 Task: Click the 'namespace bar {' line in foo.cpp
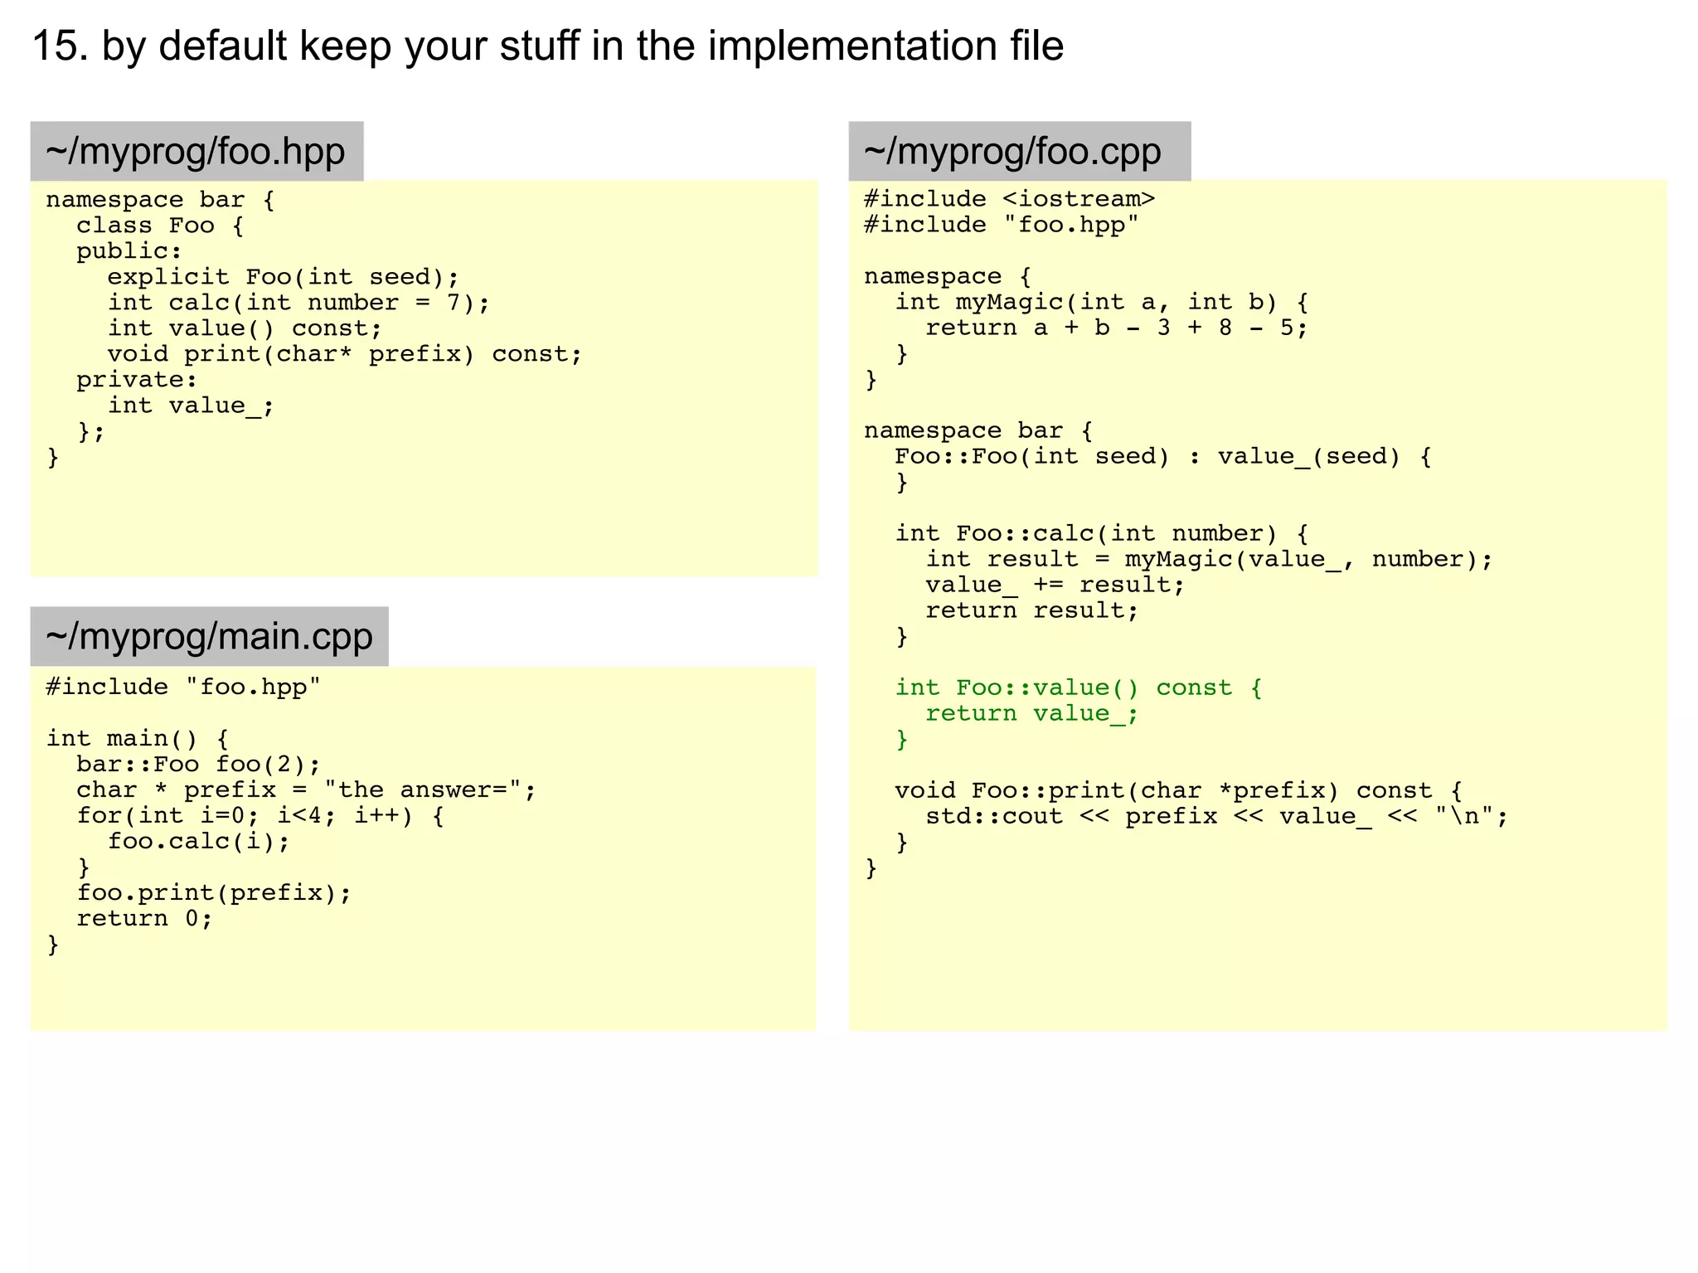tap(978, 430)
